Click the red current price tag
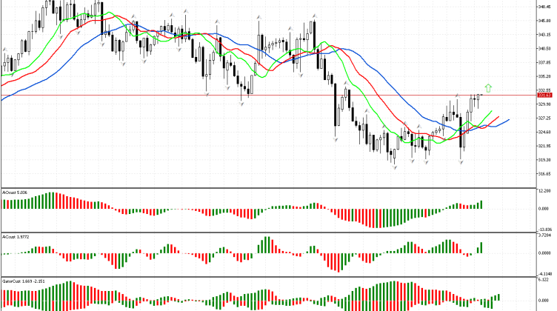Image resolution: width=557 pixels, height=311 pixels. point(544,96)
